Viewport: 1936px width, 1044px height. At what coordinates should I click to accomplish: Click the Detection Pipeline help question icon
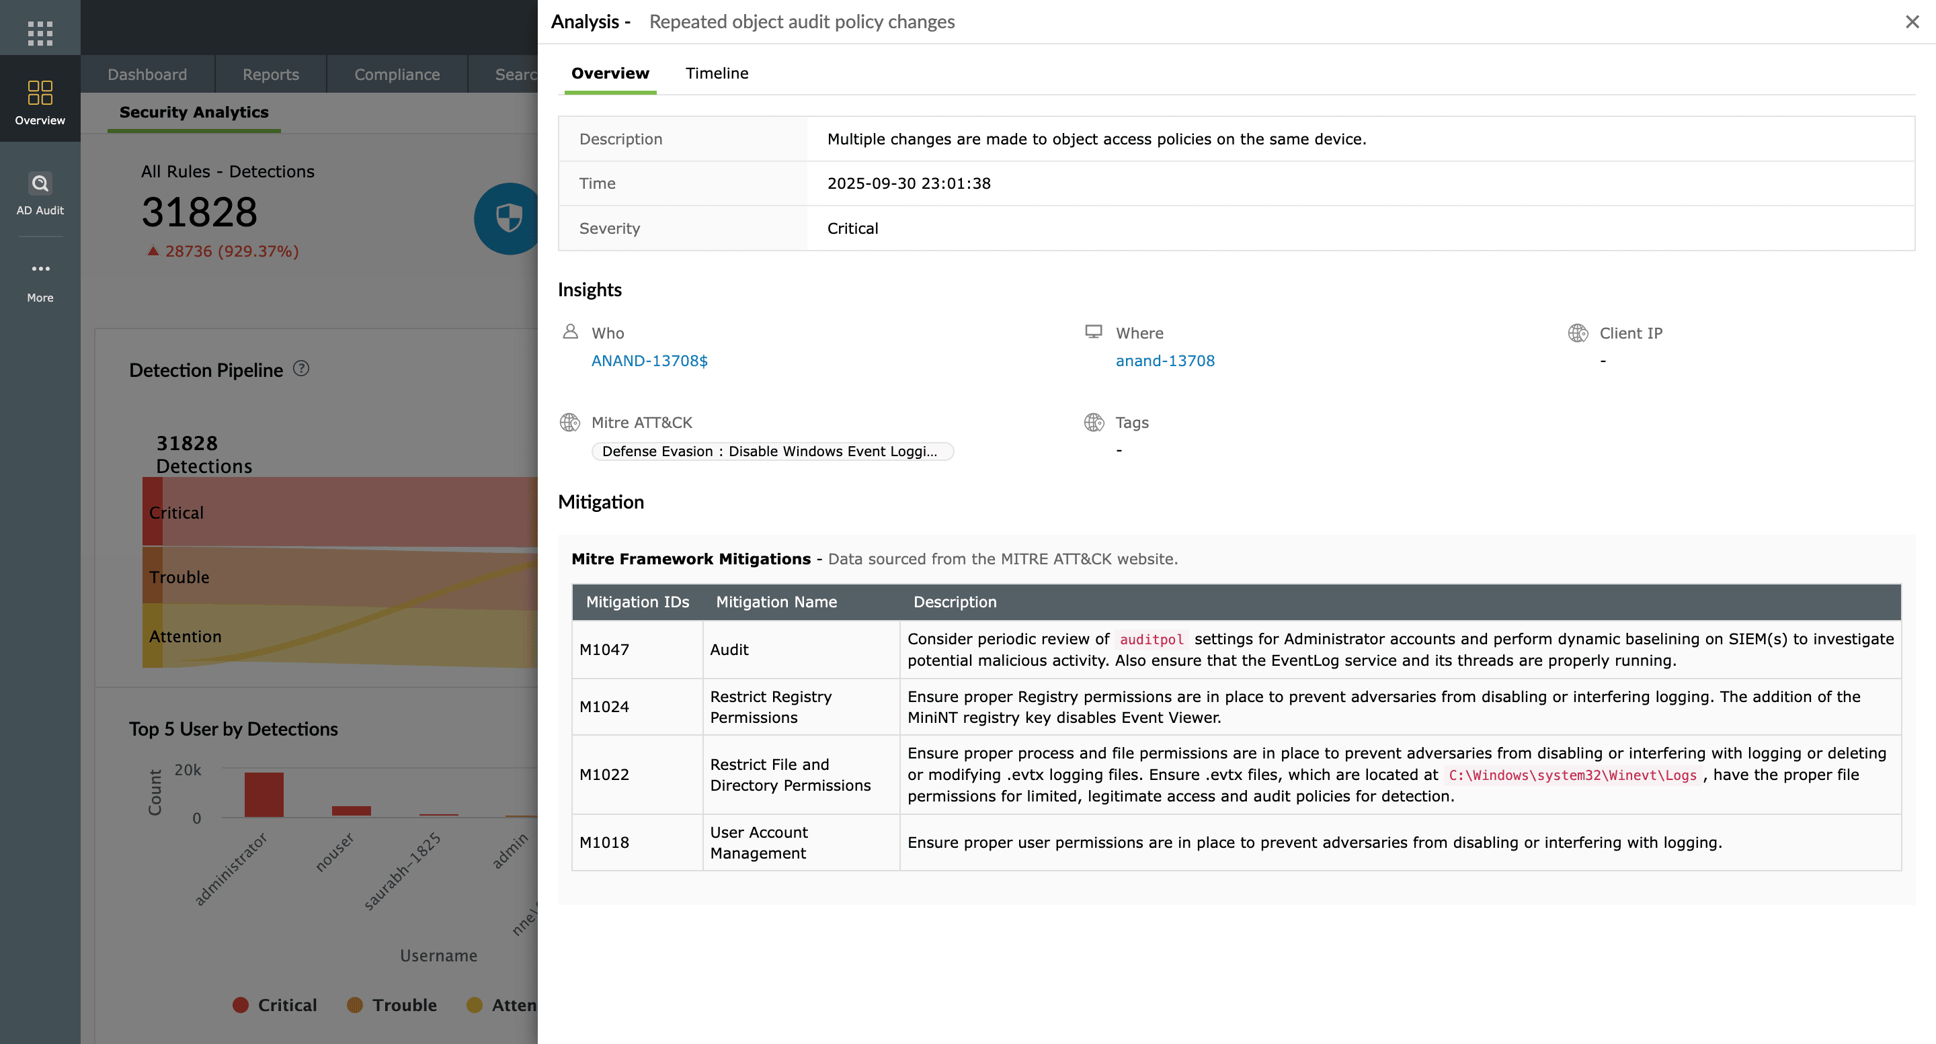pos(301,369)
